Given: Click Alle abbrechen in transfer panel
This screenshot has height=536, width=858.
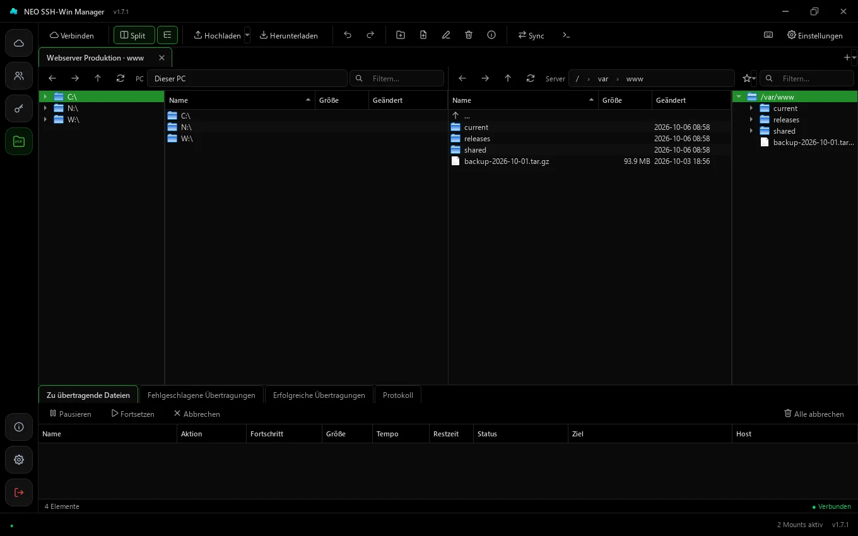Looking at the screenshot, I should (x=814, y=414).
